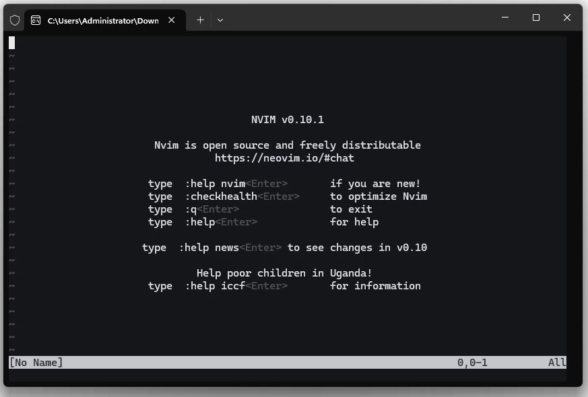The image size is (588, 397).
Task: Close the current terminal tab via its X
Action: 170,20
